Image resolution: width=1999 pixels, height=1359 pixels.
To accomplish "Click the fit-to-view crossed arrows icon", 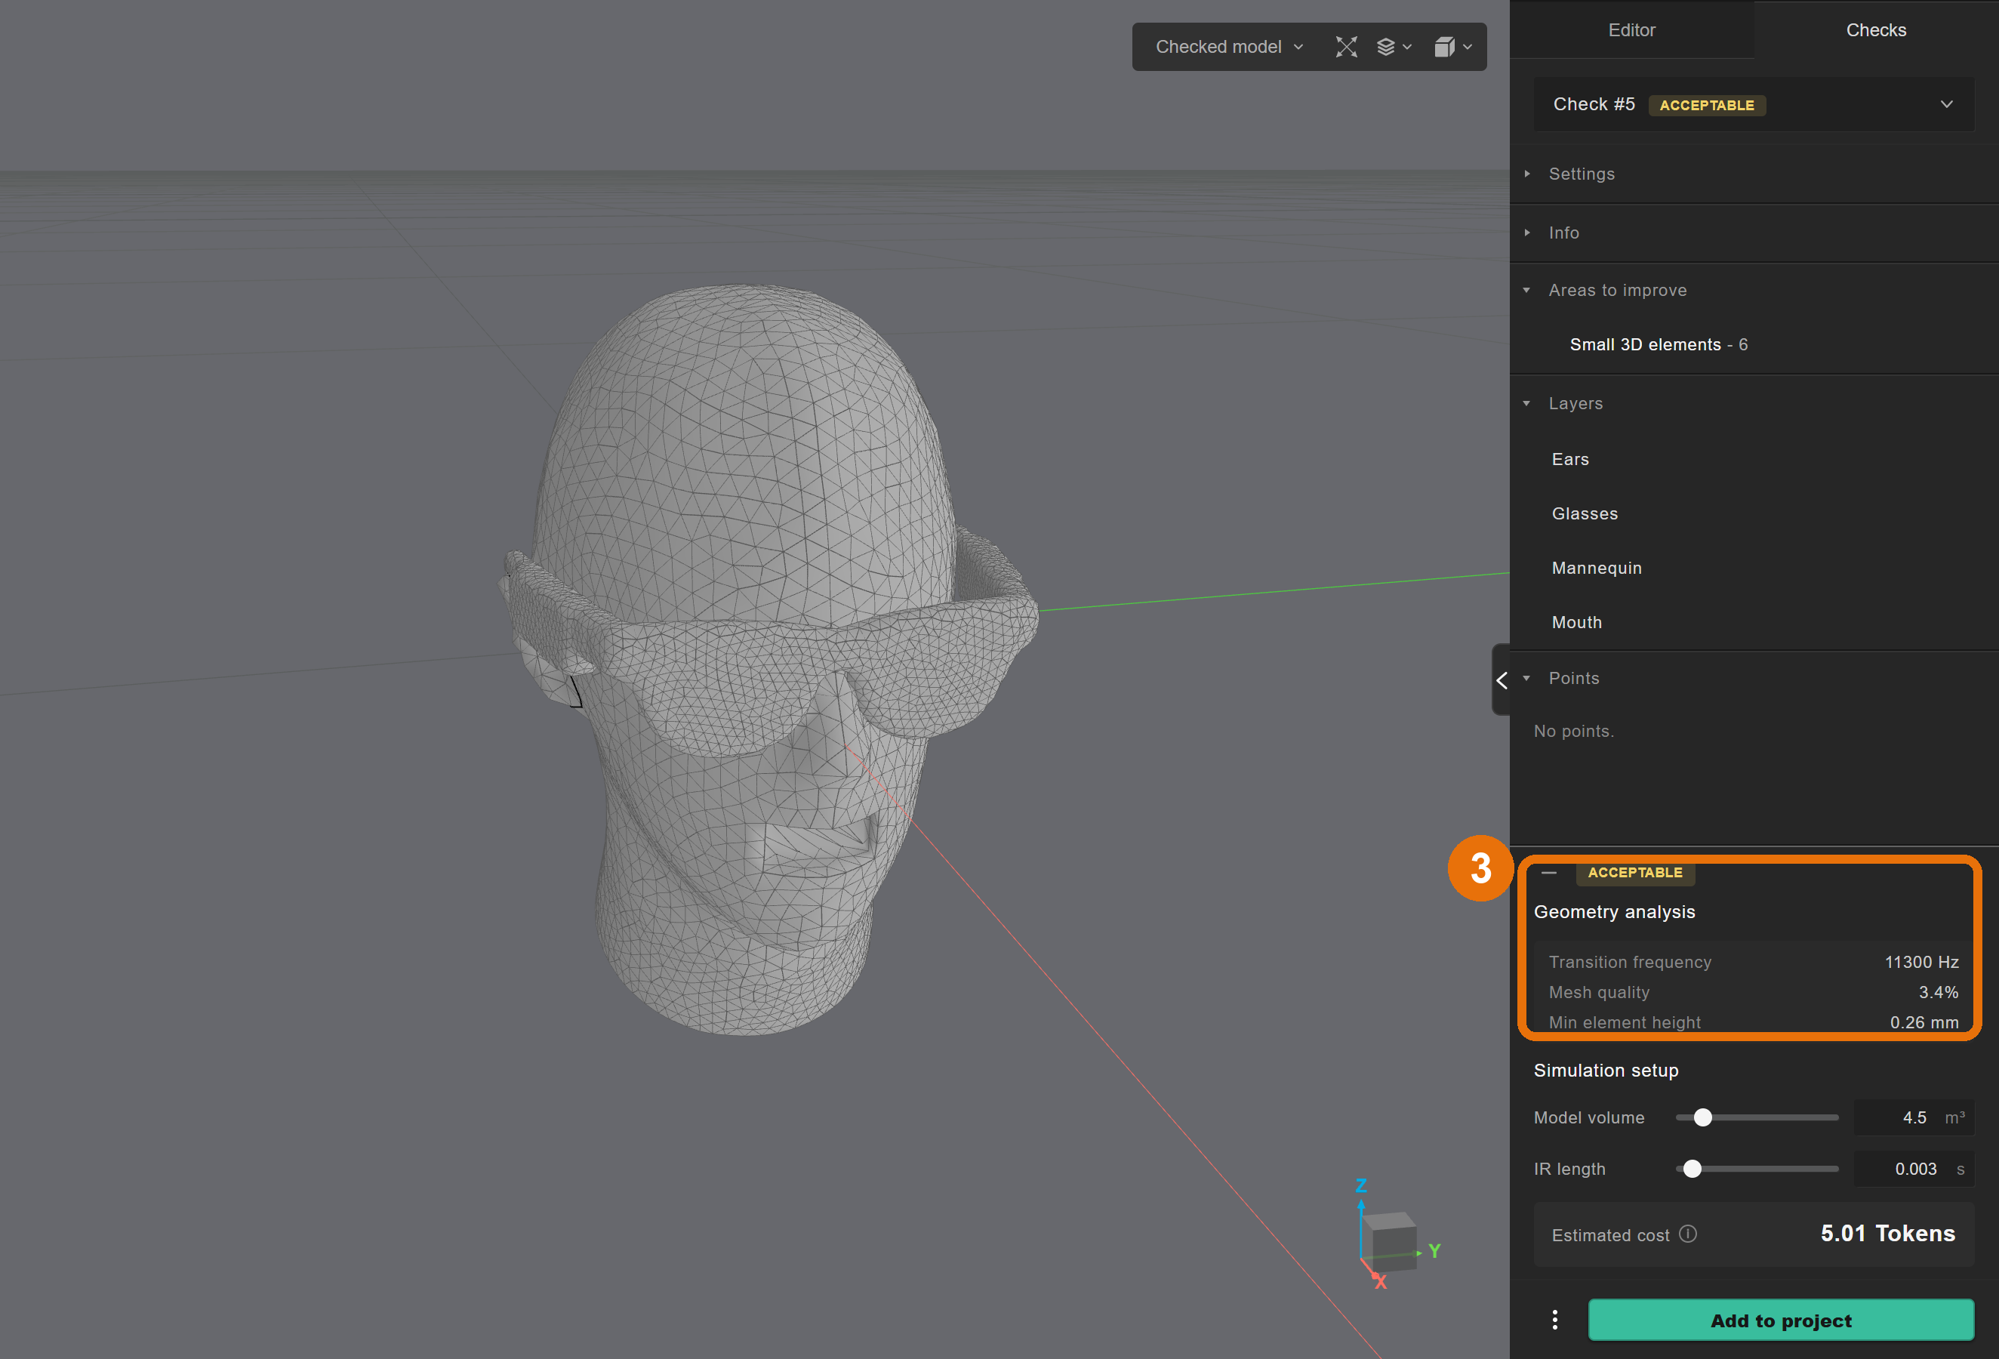I will coord(1346,47).
